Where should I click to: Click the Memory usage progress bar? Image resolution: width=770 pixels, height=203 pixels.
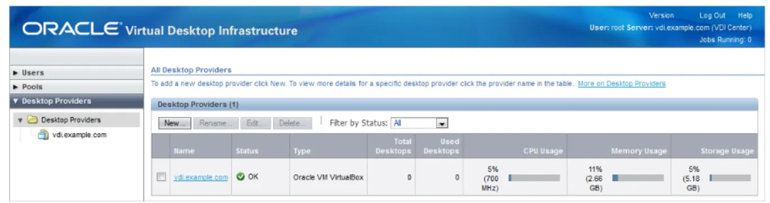coord(637,177)
